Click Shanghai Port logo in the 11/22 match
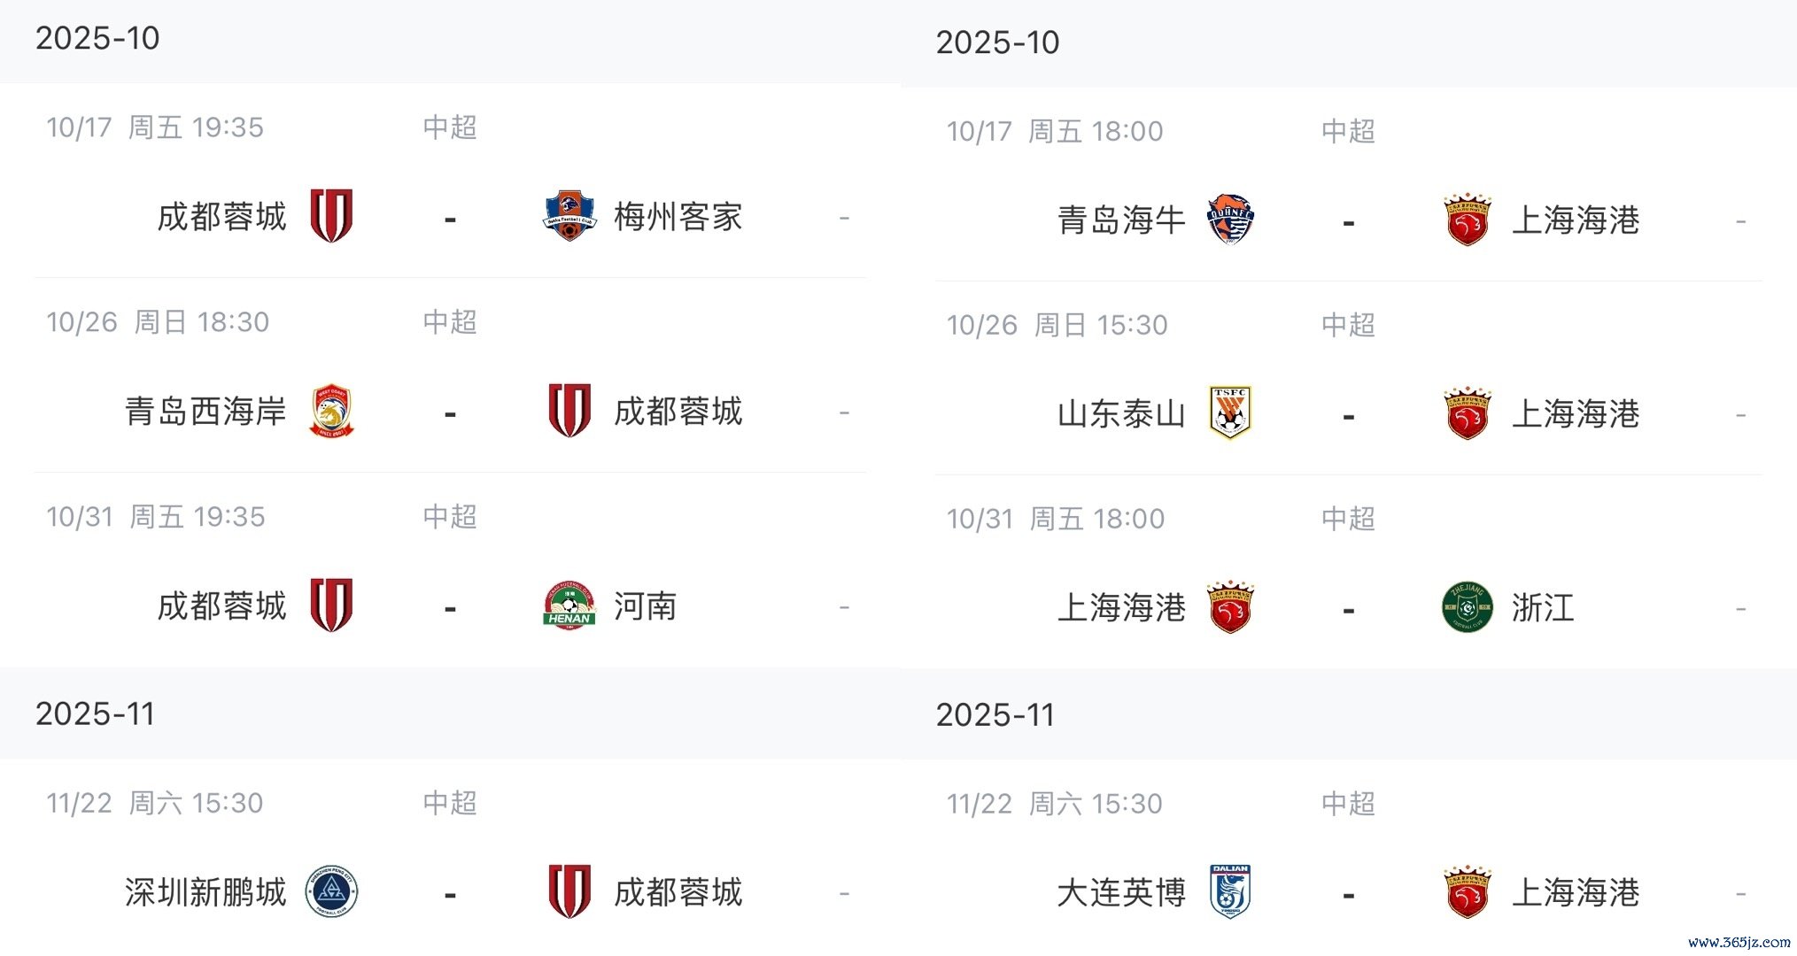 [x=1468, y=891]
